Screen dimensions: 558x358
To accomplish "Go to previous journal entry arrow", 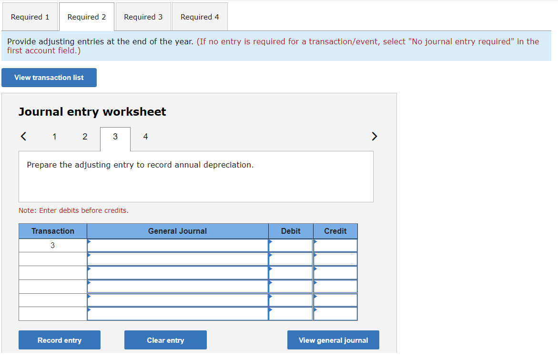I will point(23,136).
